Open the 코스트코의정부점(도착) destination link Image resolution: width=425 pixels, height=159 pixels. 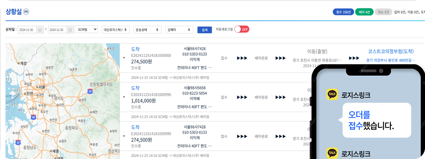(391, 51)
